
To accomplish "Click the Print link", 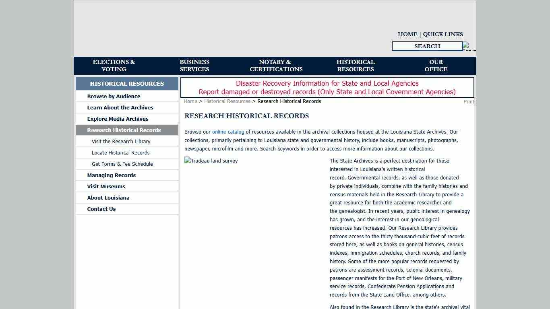I will (x=469, y=102).
